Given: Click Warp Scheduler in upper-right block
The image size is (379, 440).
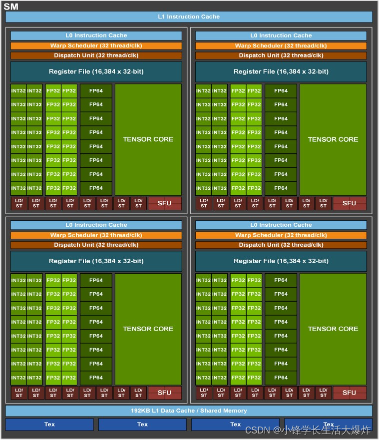Looking at the screenshot, I should pyautogui.click(x=281, y=46).
